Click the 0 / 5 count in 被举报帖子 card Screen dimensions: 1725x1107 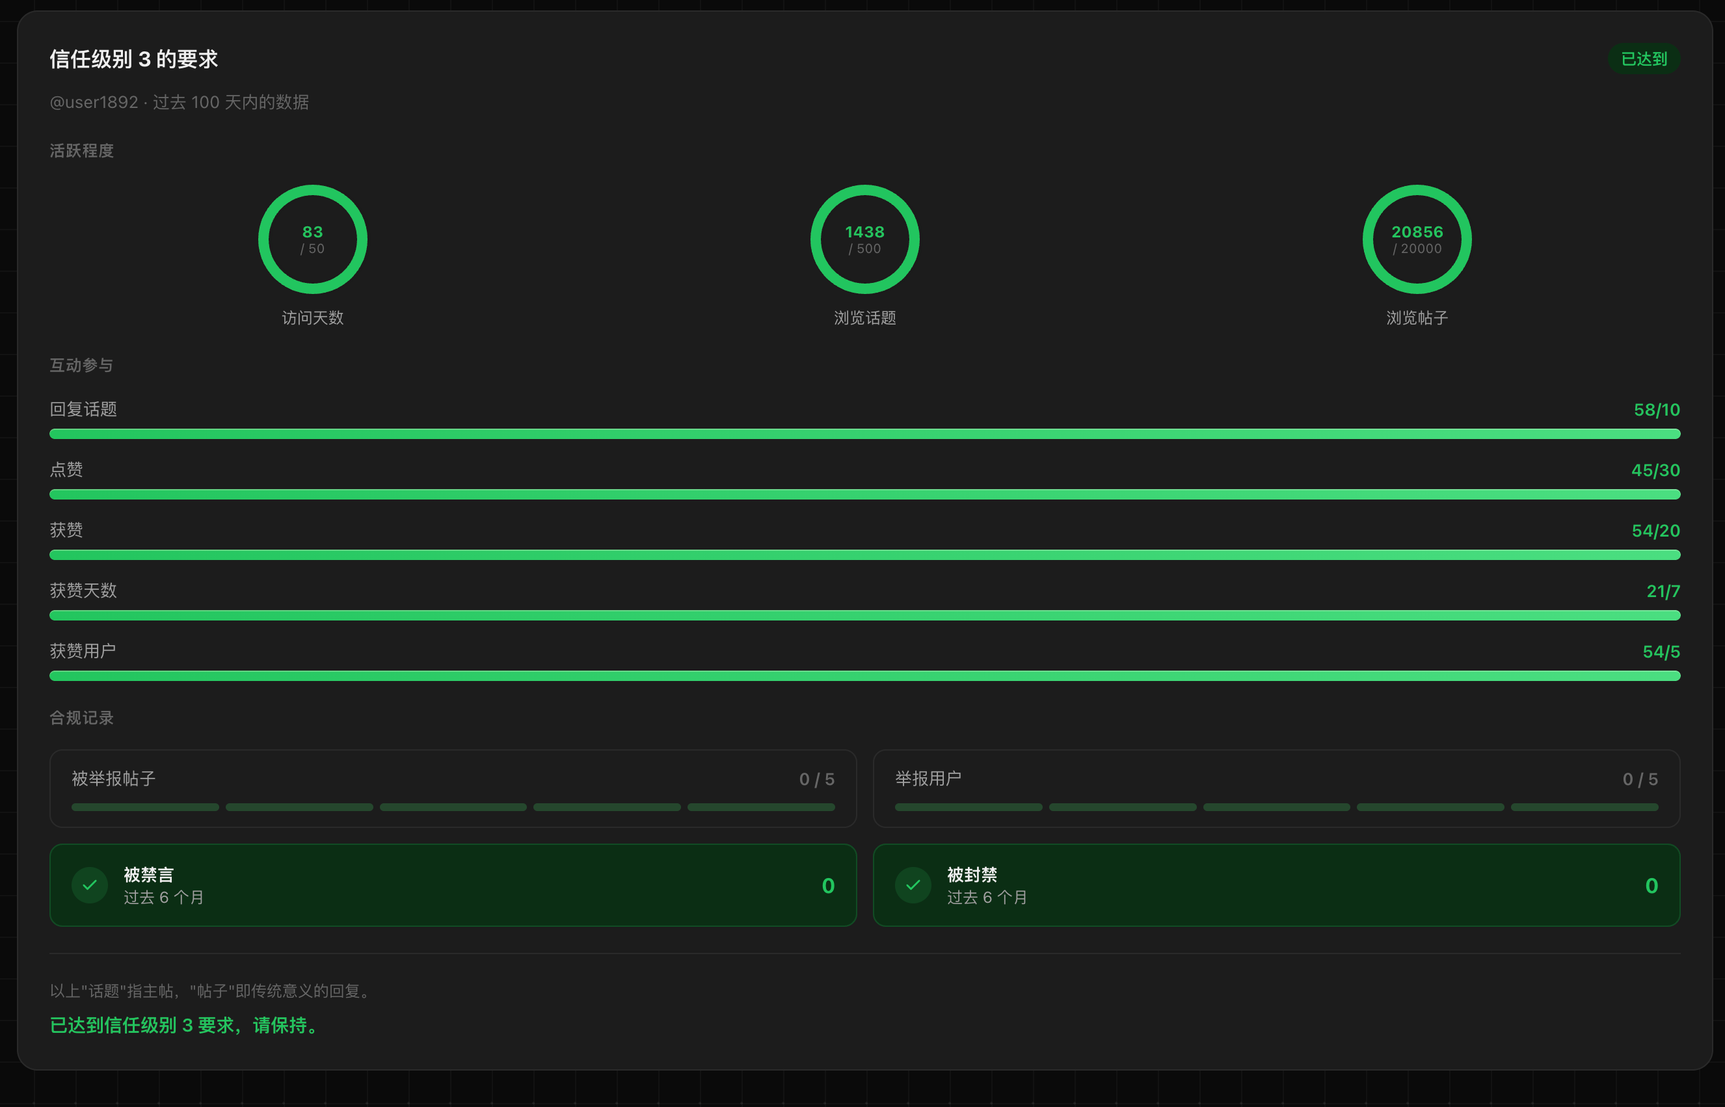pyautogui.click(x=816, y=779)
